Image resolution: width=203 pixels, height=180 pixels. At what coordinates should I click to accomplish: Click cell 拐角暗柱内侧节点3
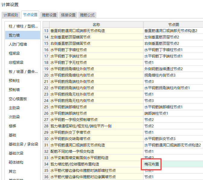point(173,75)
